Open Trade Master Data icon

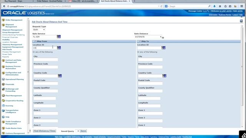pos(3,128)
